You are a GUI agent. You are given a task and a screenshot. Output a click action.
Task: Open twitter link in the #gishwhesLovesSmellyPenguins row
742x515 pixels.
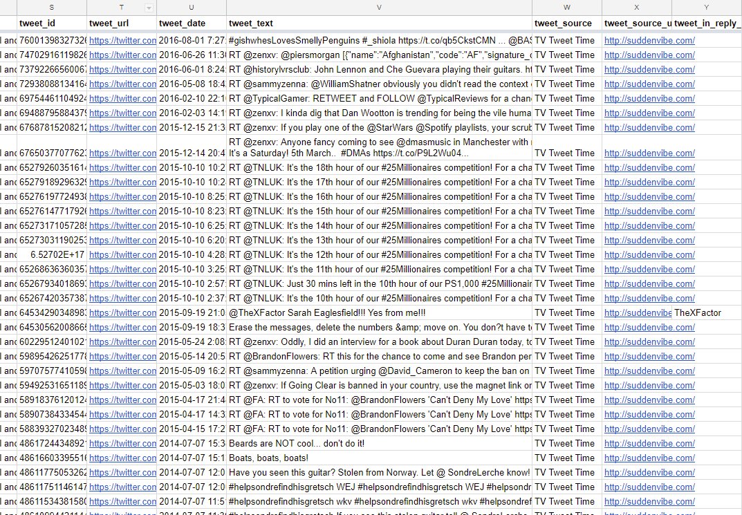click(122, 41)
